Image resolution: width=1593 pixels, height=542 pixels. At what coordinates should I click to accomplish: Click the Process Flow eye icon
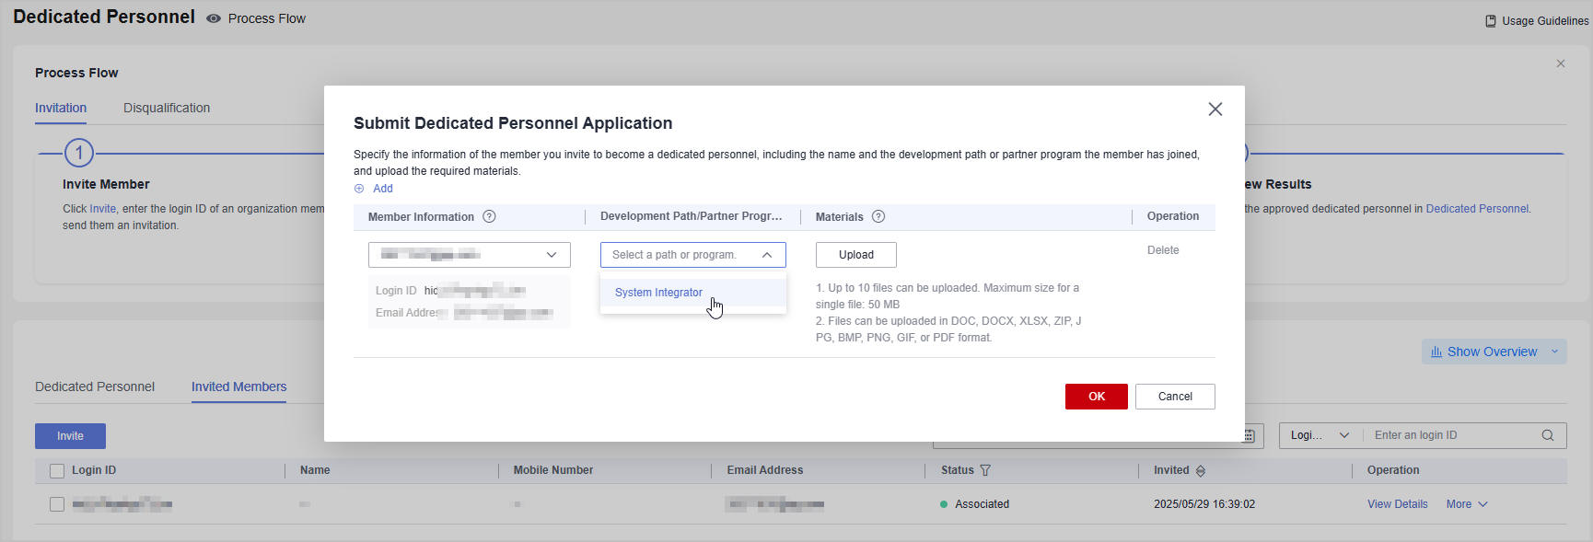pyautogui.click(x=214, y=18)
